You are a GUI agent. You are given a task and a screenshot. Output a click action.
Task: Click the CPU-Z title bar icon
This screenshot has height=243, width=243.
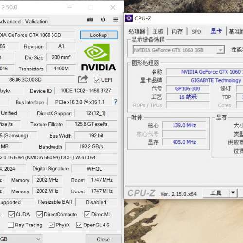tap(129, 18)
